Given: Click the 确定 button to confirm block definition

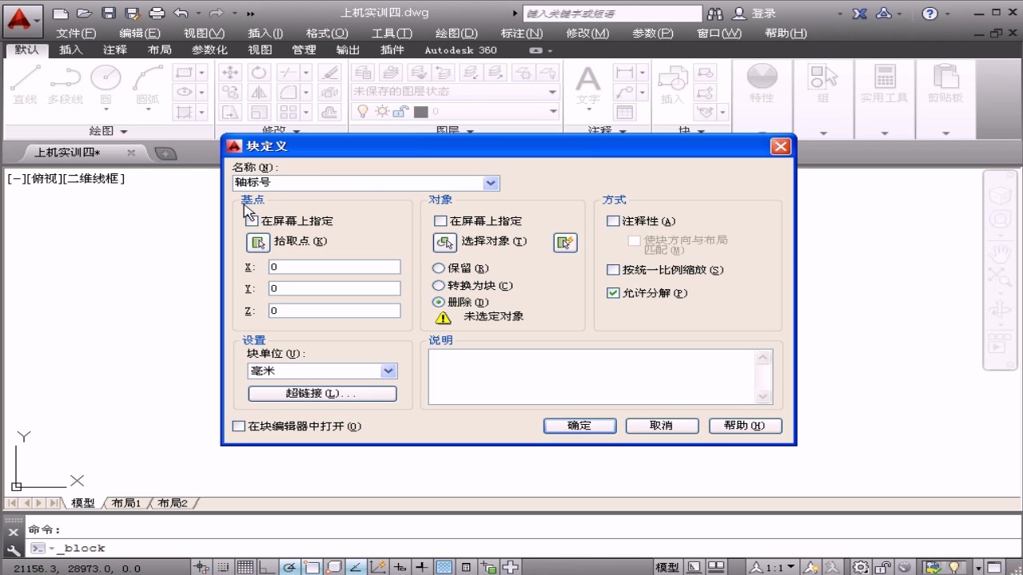Looking at the screenshot, I should click(x=579, y=426).
